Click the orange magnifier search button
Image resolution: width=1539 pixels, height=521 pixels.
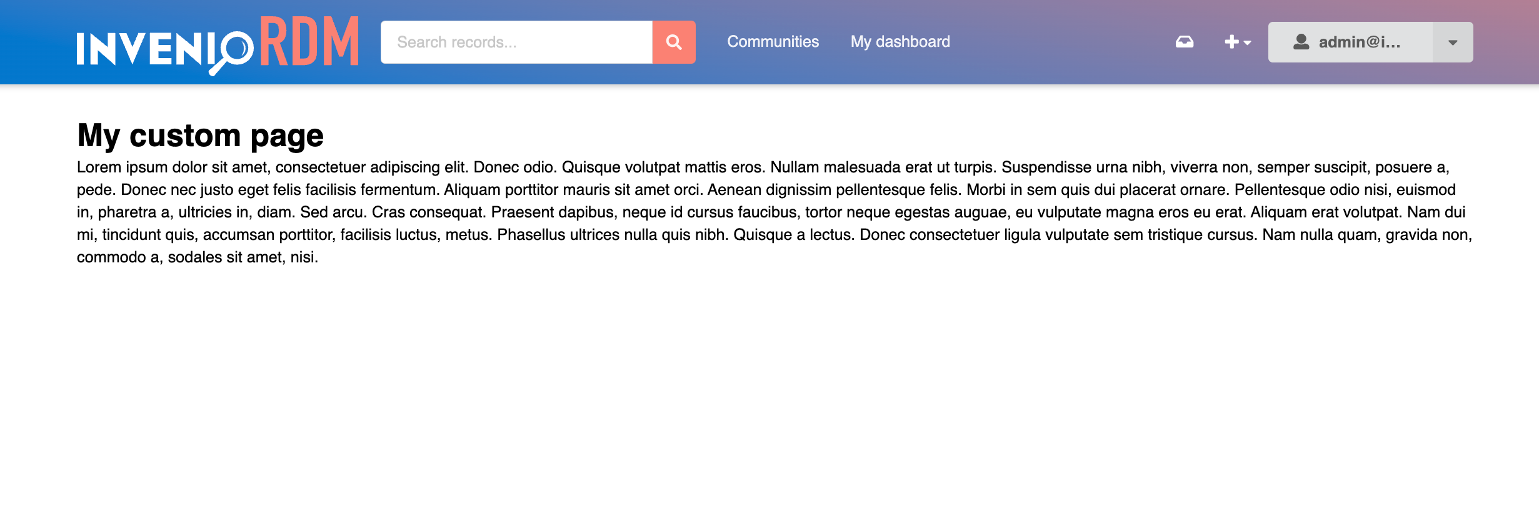[673, 42]
